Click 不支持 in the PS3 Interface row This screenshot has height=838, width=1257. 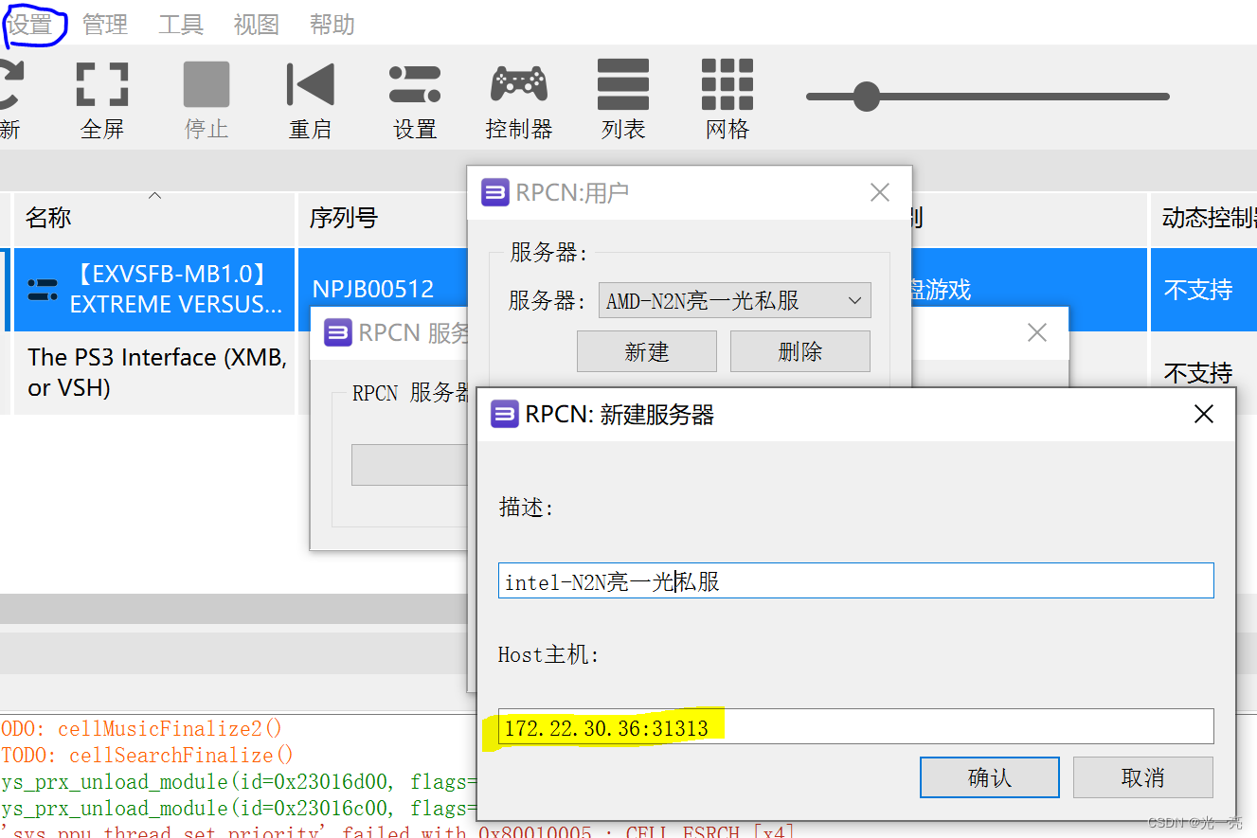tap(1198, 373)
